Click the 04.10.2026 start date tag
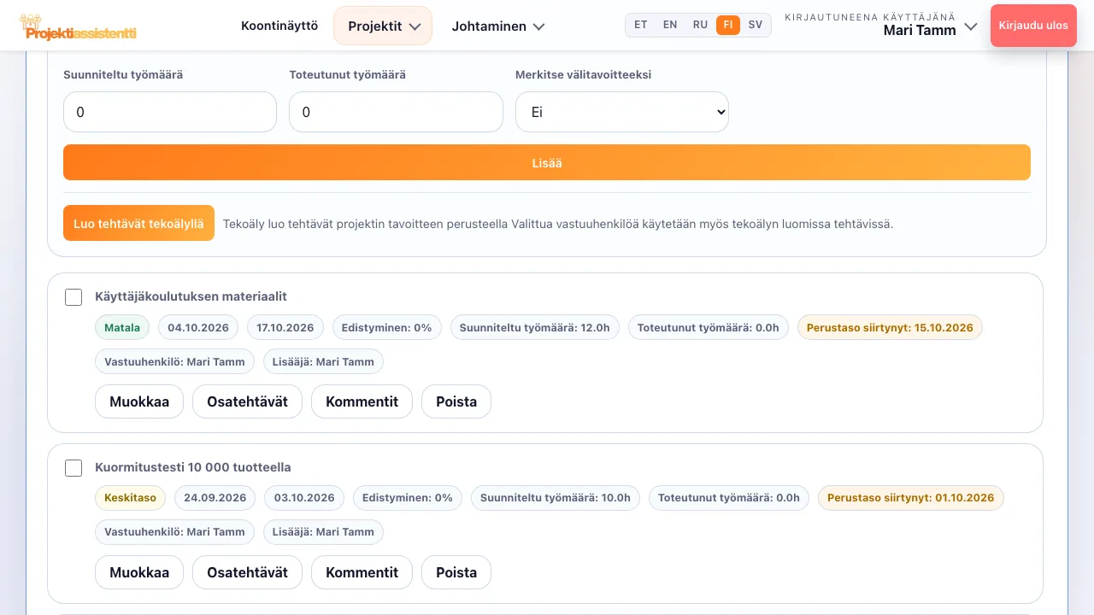1094x615 pixels. click(198, 327)
